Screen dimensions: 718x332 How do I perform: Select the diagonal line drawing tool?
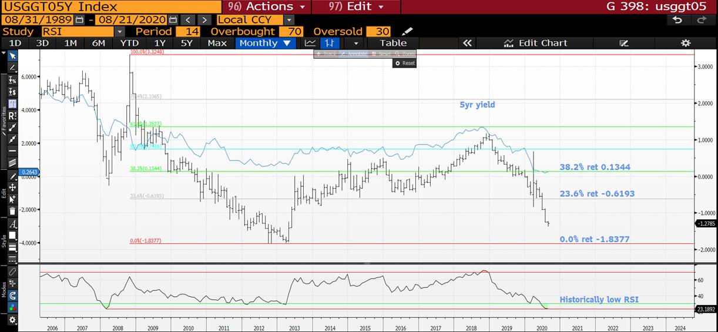12,68
